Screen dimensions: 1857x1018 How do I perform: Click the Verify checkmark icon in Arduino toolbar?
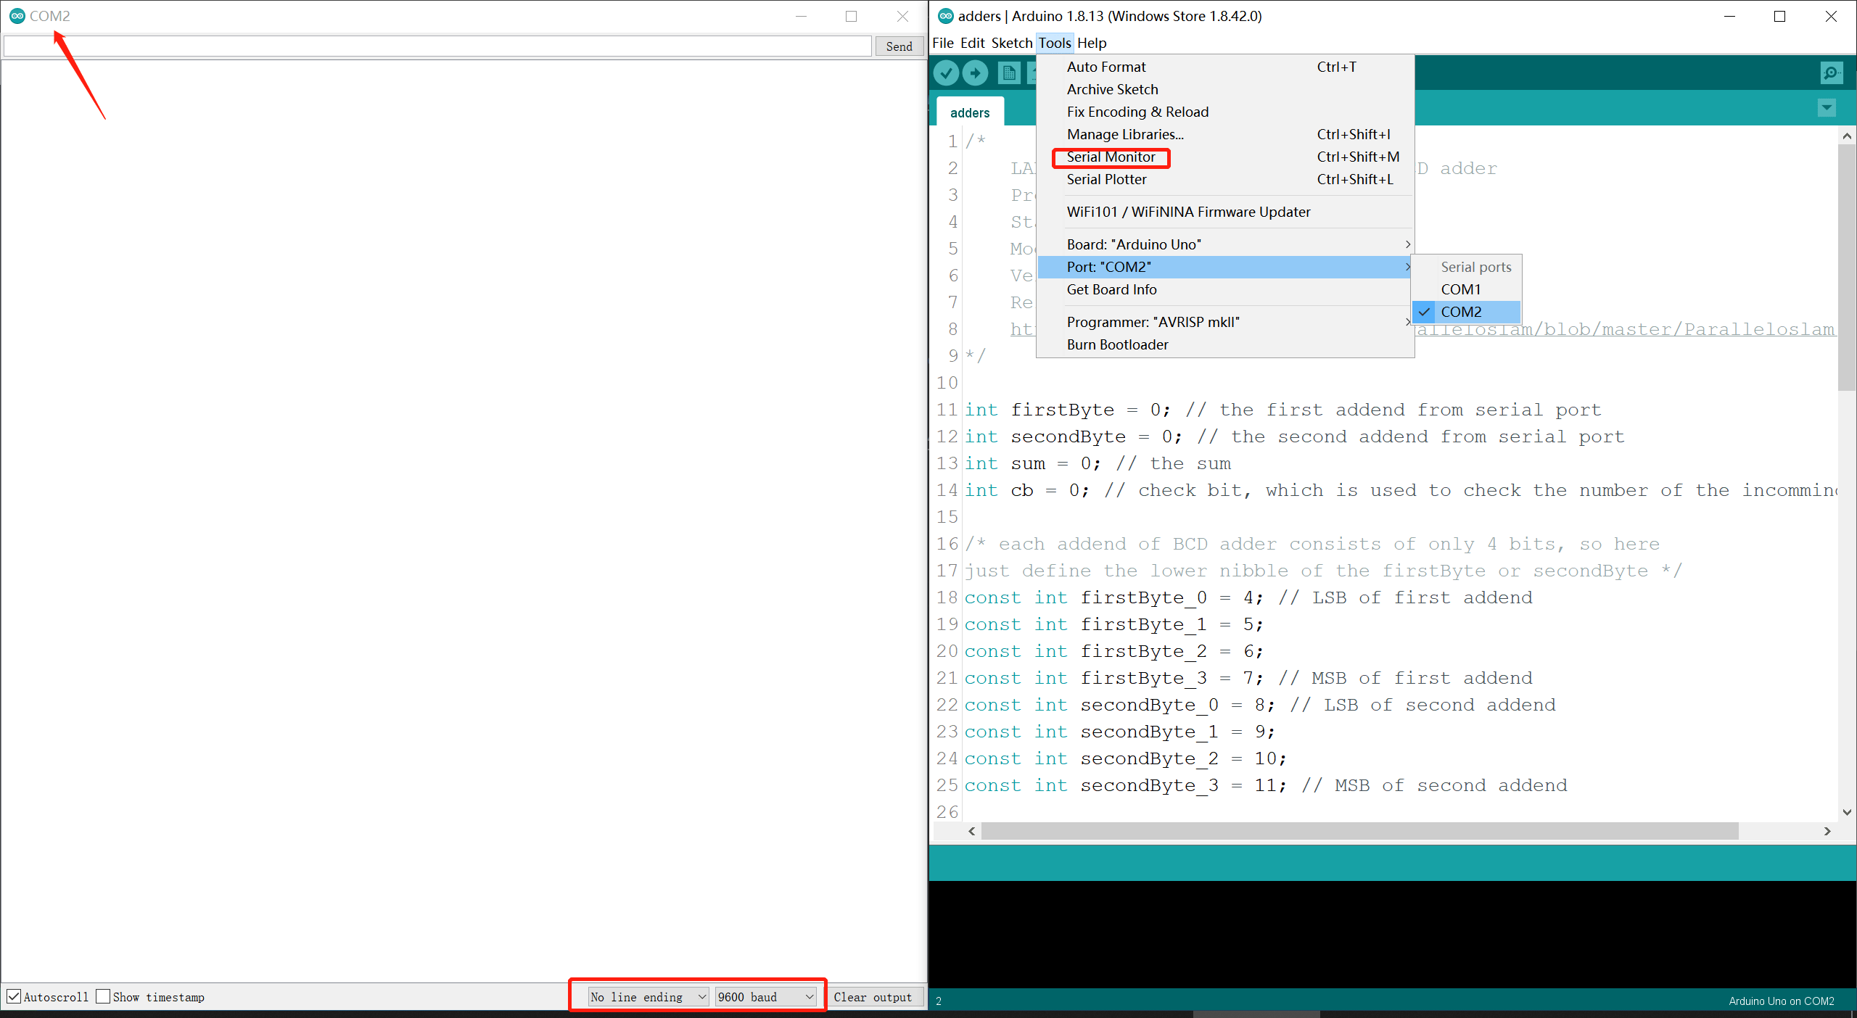(x=946, y=73)
